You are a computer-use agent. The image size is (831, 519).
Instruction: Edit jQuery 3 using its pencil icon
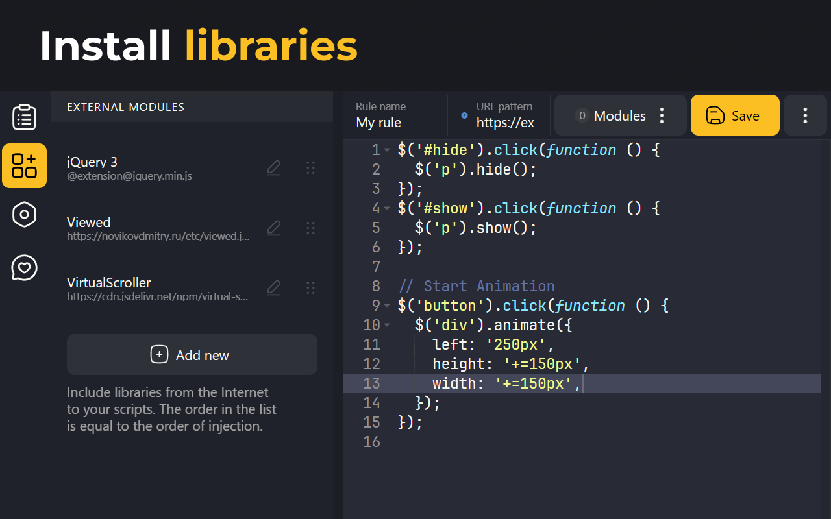coord(273,167)
